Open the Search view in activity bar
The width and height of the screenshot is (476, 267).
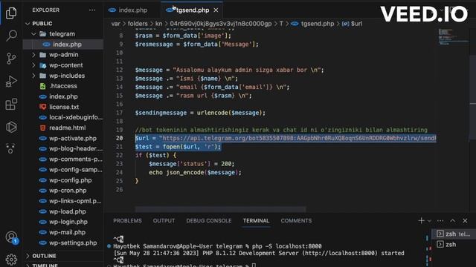pos(11,36)
